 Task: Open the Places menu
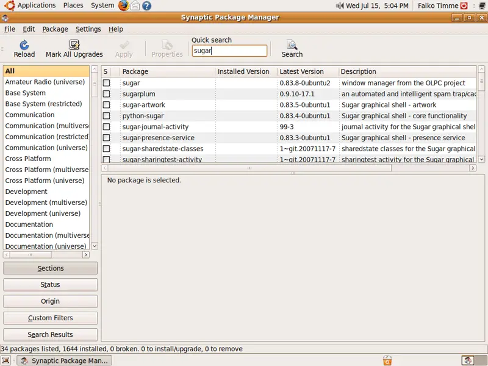tap(73, 5)
